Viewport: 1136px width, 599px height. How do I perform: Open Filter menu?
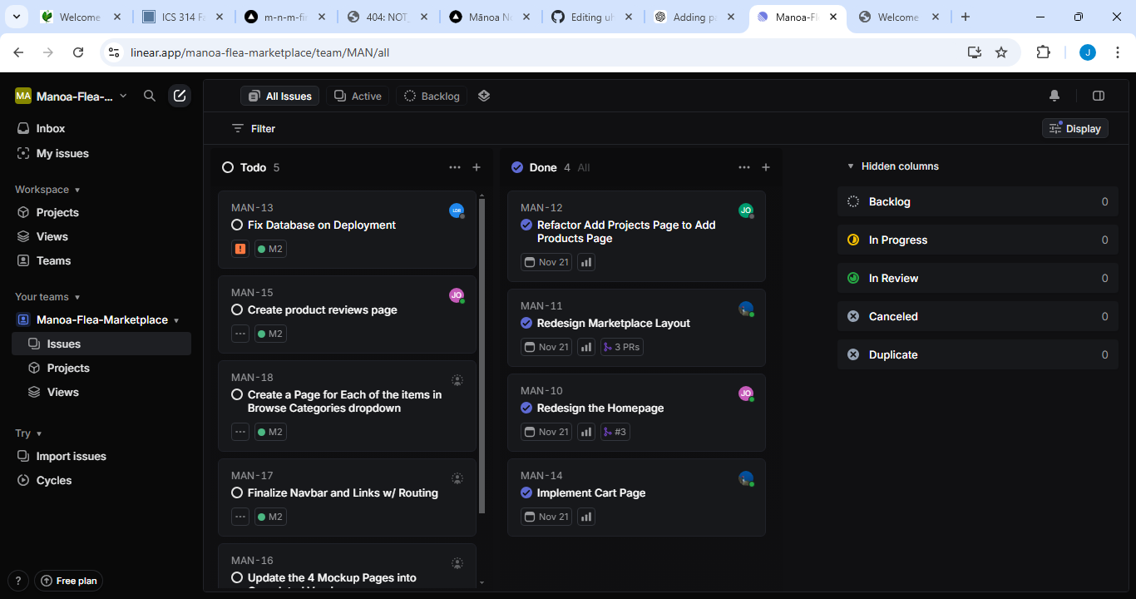(254, 129)
